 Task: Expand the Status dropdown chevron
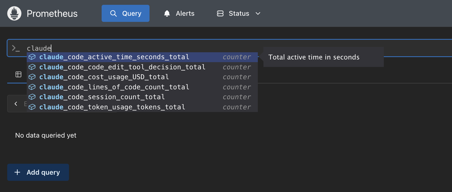[258, 13]
